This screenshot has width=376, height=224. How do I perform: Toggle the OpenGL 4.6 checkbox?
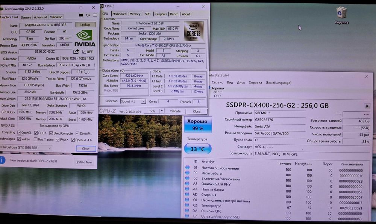73,140
